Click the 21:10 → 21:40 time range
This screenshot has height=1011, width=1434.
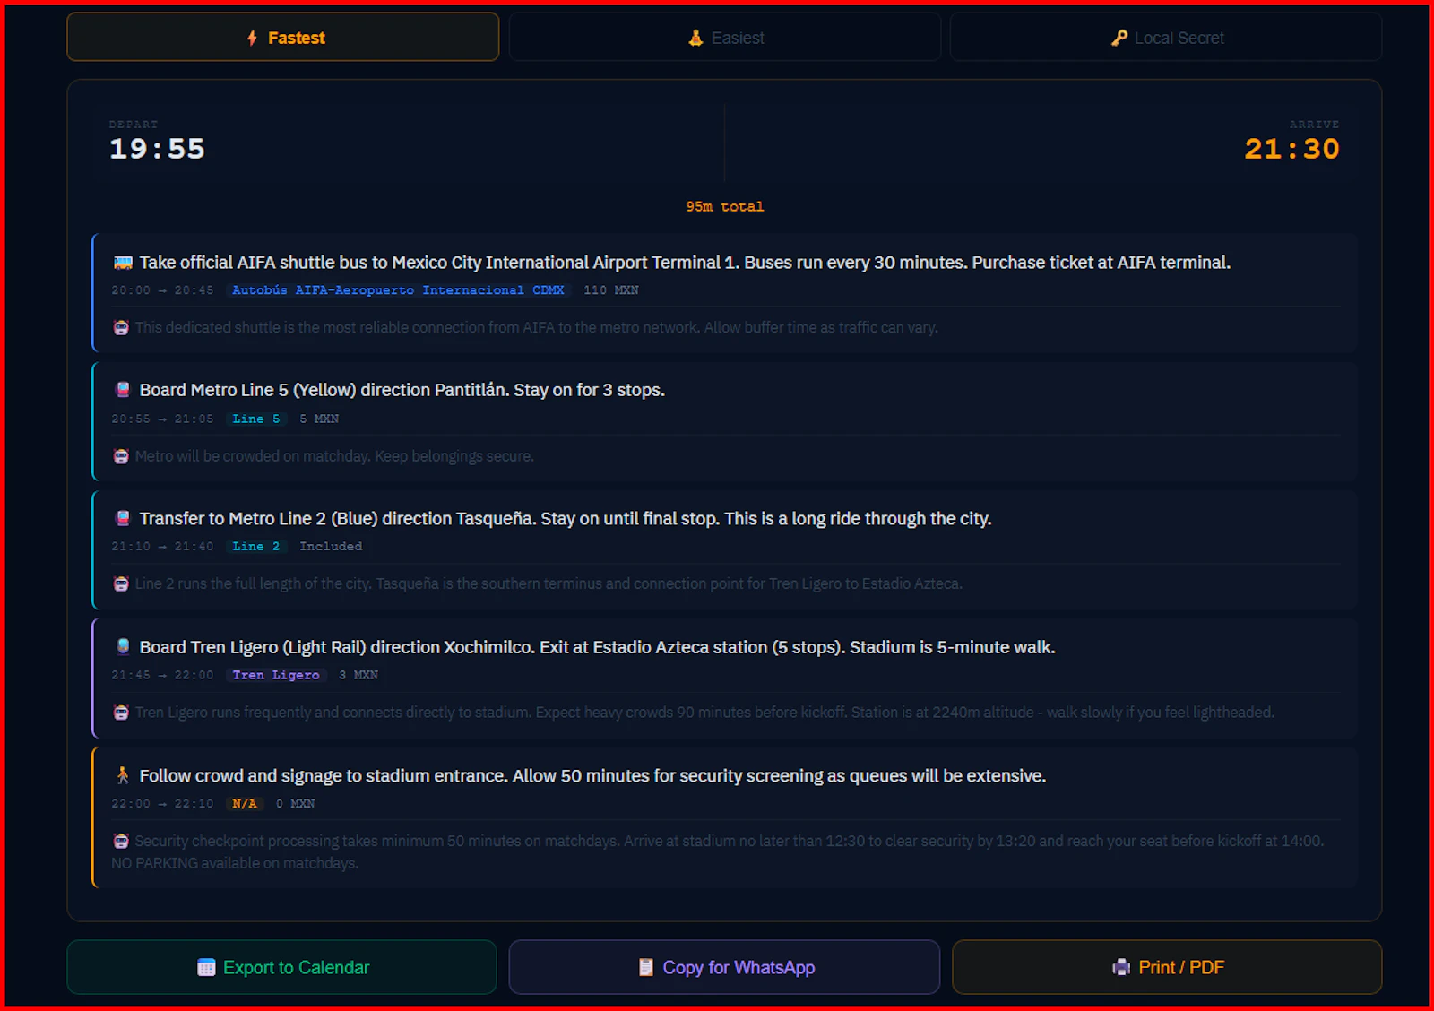click(x=162, y=546)
